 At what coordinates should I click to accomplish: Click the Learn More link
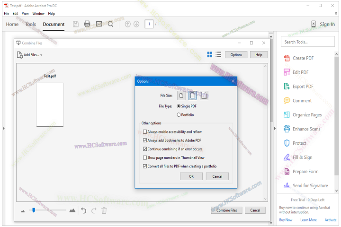click(309, 220)
